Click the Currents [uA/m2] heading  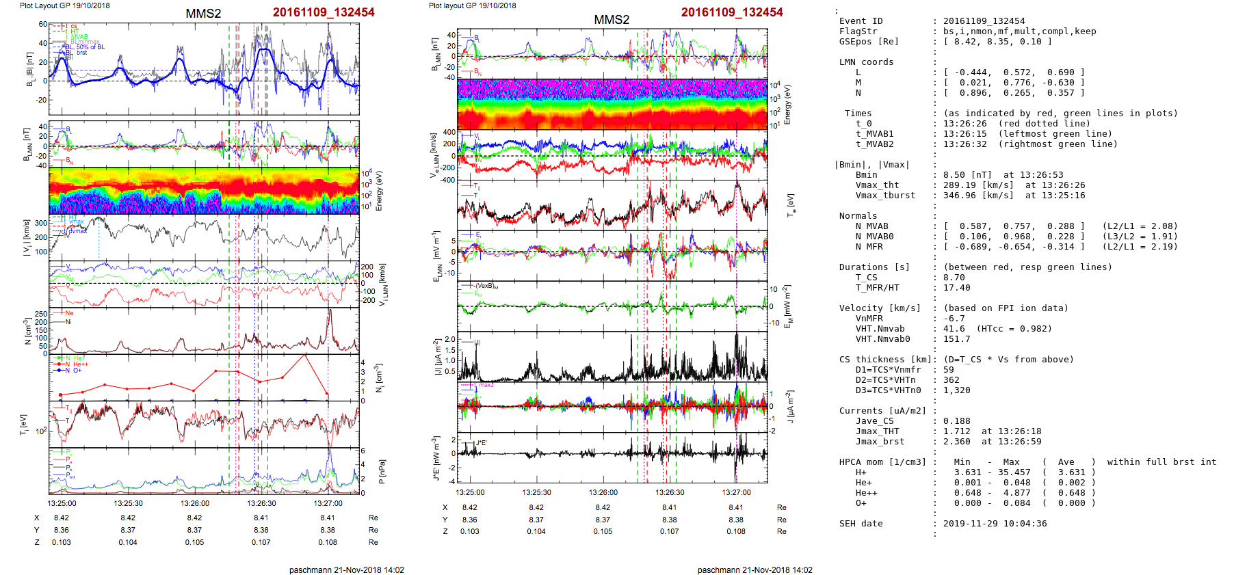coord(882,411)
